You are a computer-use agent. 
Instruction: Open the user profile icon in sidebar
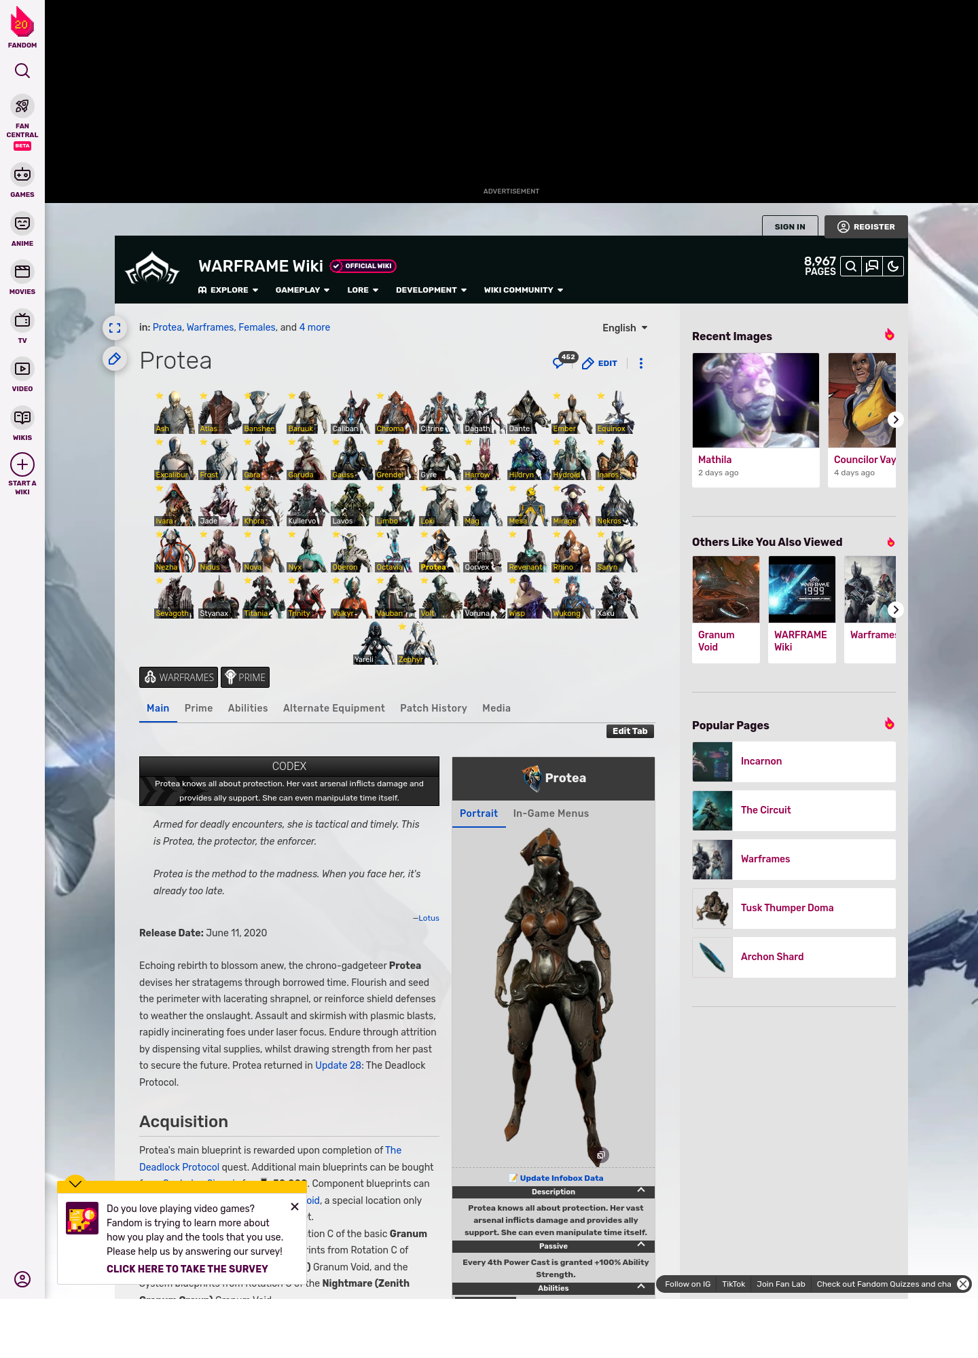click(22, 1279)
